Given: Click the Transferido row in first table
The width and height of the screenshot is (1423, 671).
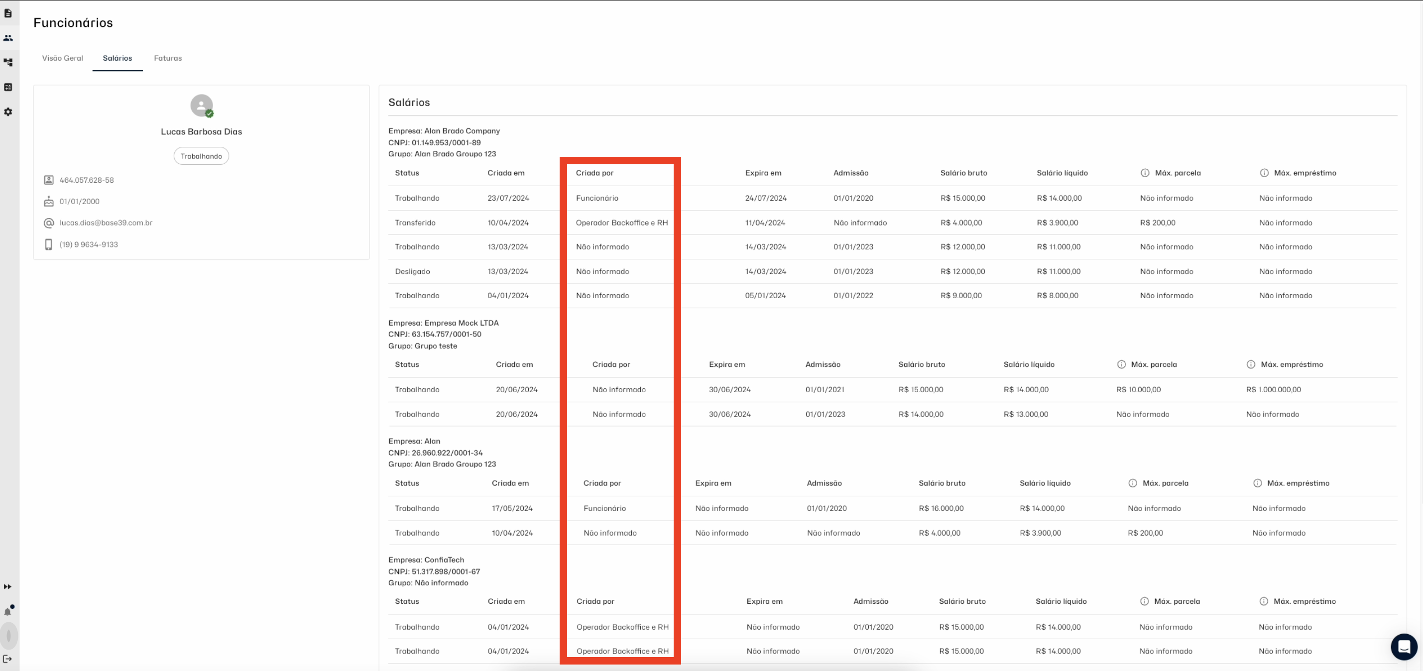Looking at the screenshot, I should click(x=415, y=223).
